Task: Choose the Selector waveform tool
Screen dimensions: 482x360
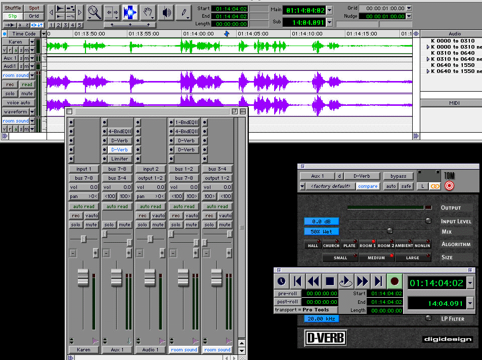Action: (x=129, y=13)
